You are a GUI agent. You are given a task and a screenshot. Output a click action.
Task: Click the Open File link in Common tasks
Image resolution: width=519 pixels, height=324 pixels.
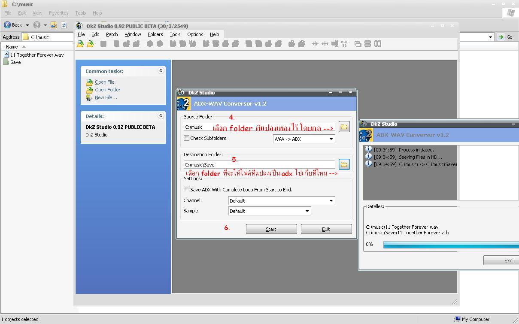[105, 82]
